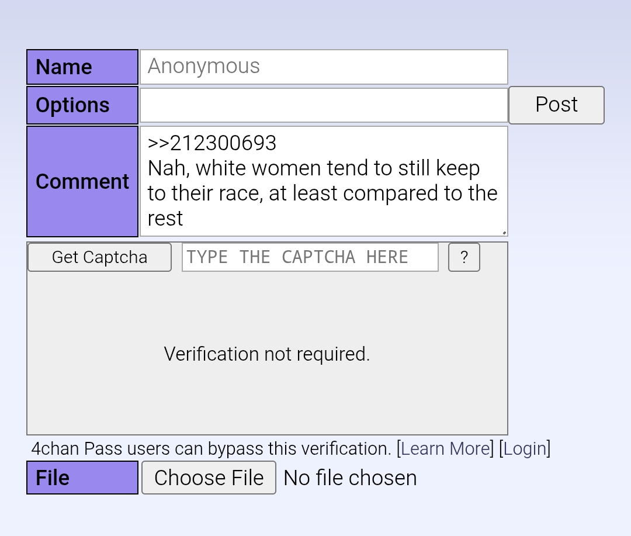Screen dimensions: 631x536
Task: Click the Get Captcha button
Action: click(99, 257)
